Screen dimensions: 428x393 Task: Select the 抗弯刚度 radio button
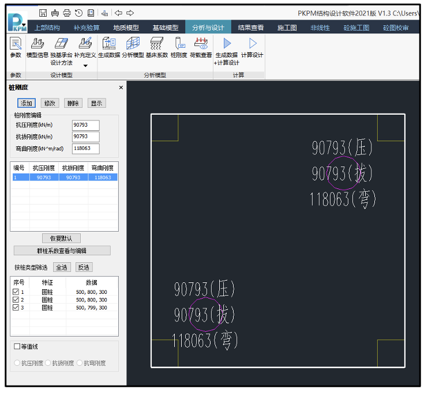pyautogui.click(x=80, y=362)
